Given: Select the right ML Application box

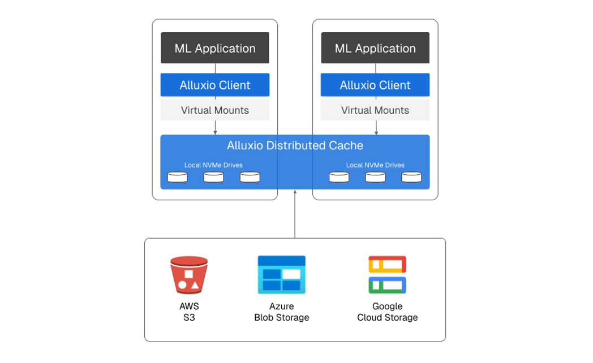Looking at the screenshot, I should (x=375, y=48).
